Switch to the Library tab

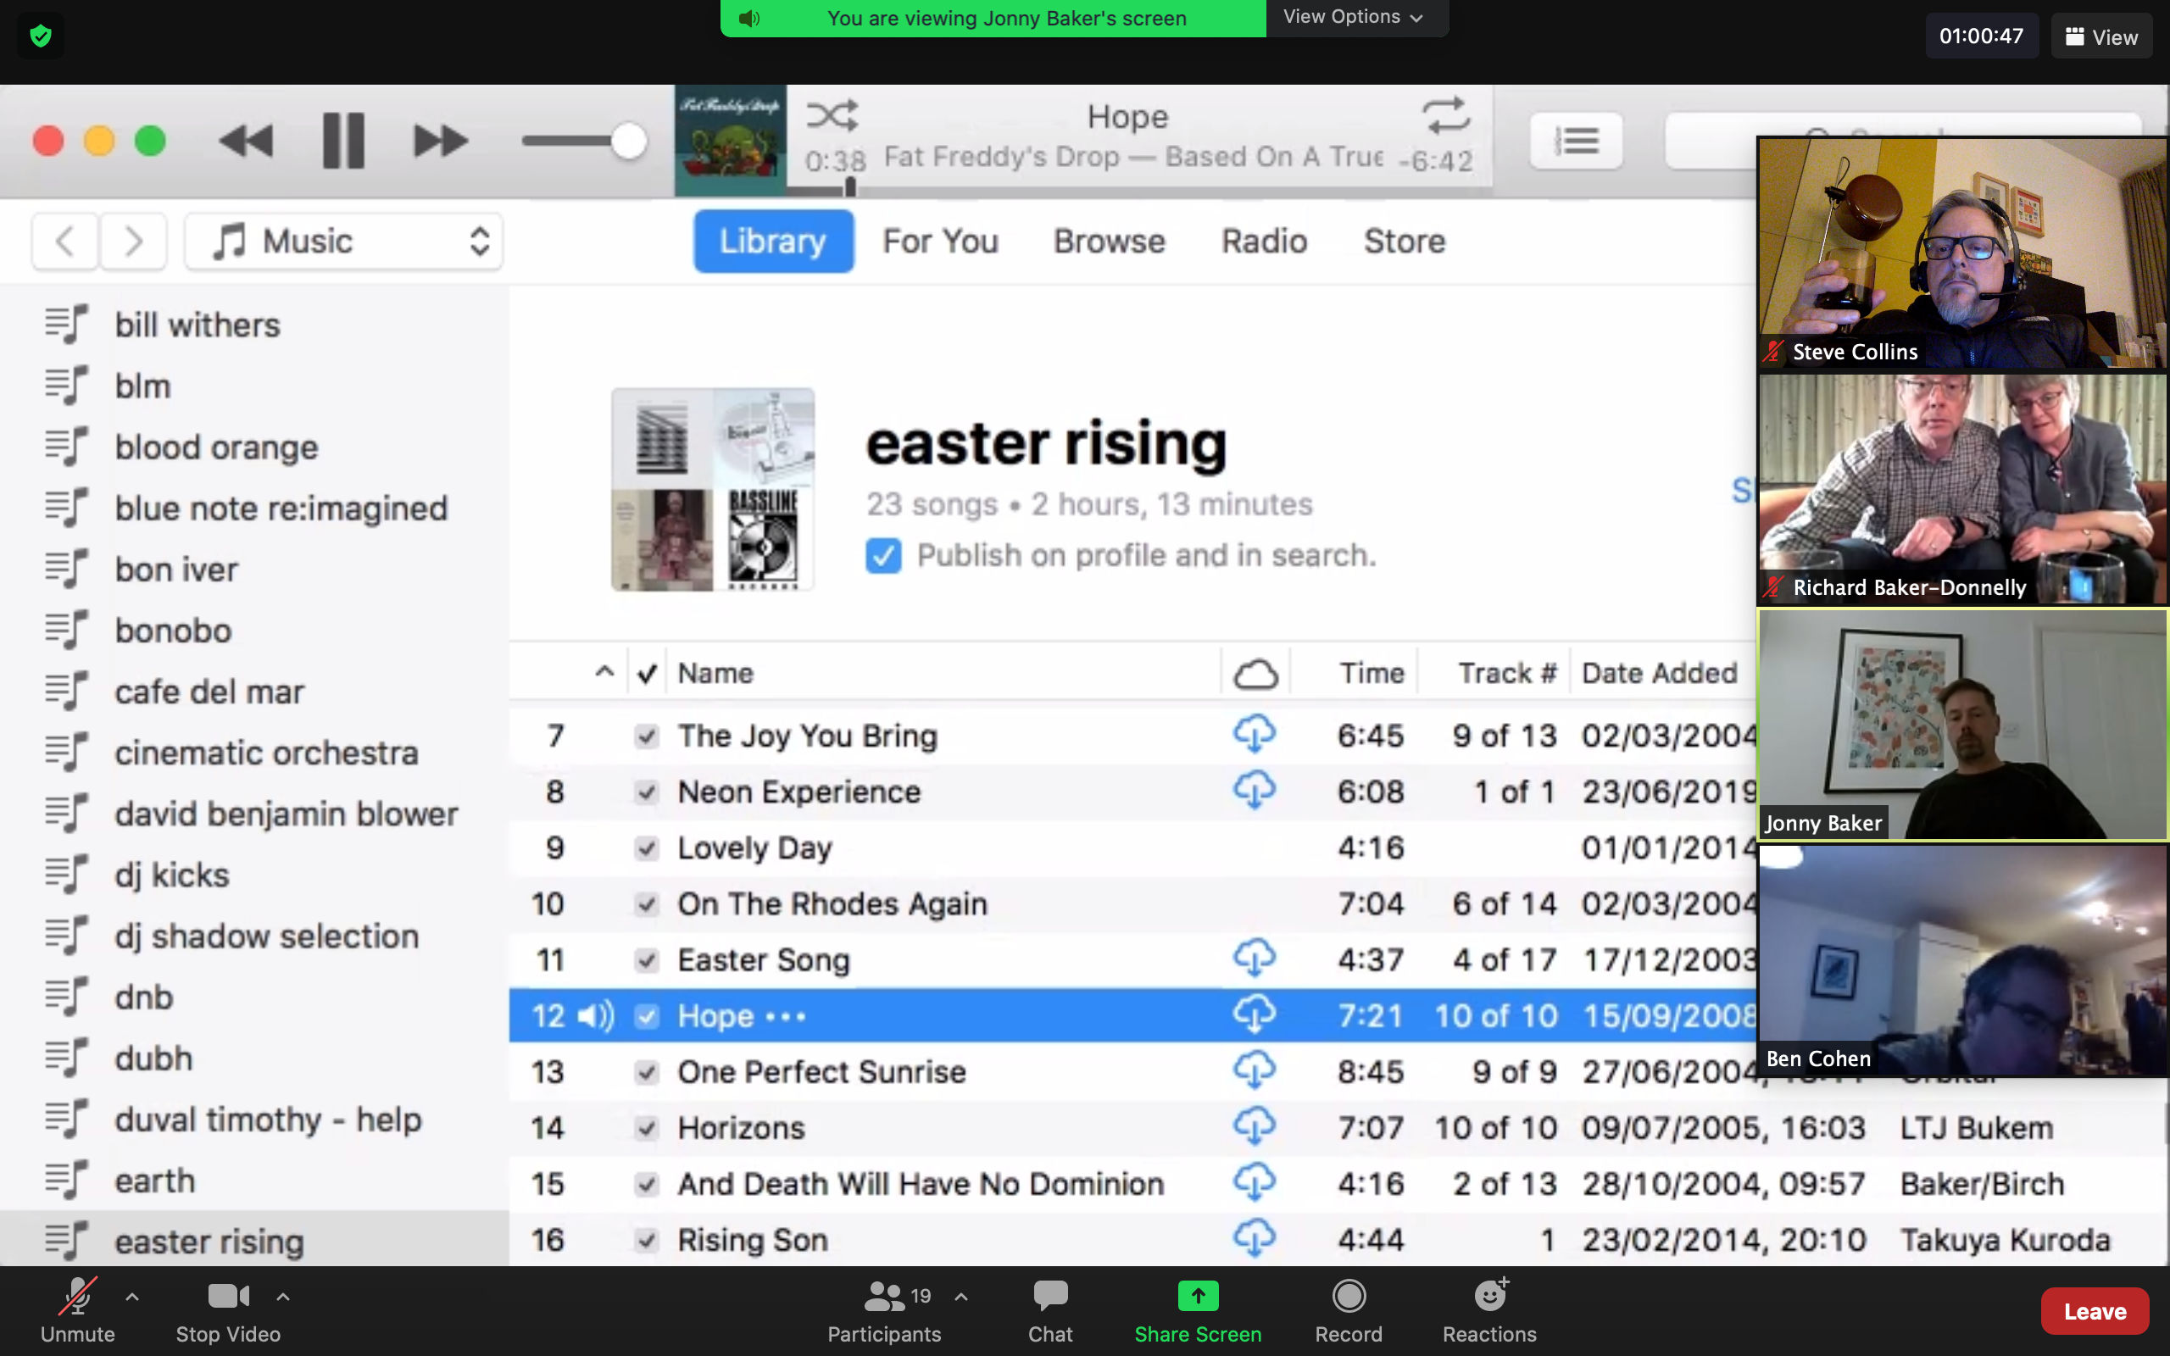pyautogui.click(x=773, y=242)
